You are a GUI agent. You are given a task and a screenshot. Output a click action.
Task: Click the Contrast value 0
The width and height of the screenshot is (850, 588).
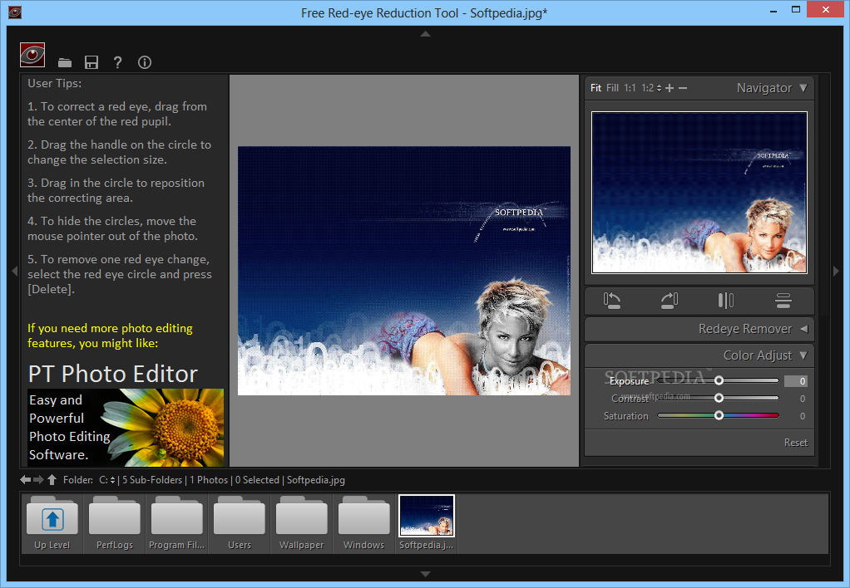pyautogui.click(x=803, y=399)
